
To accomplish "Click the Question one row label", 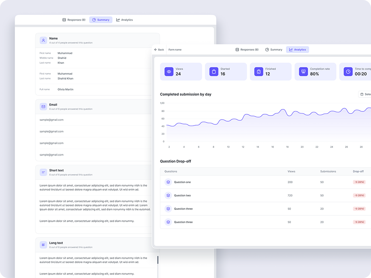I will (182, 182).
